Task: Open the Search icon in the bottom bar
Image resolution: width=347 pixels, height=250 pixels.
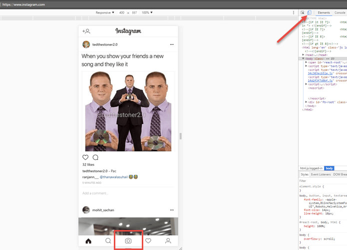Action: point(108,241)
